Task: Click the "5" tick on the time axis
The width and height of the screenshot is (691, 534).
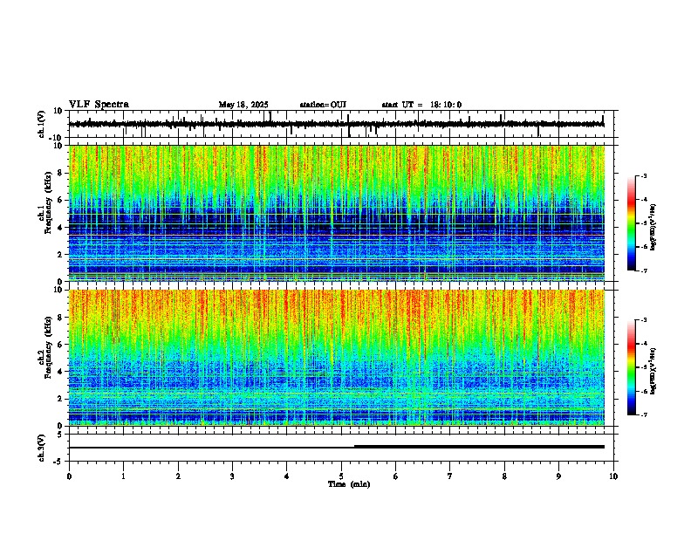Action: coord(341,476)
